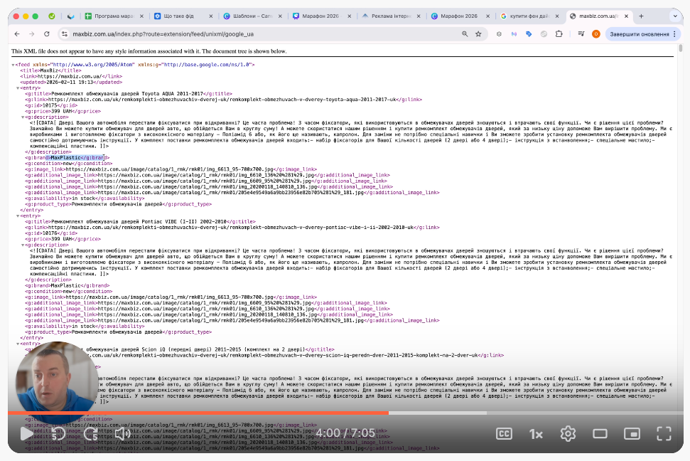Open first pinned green tab
The image size is (690, 461).
point(51,16)
